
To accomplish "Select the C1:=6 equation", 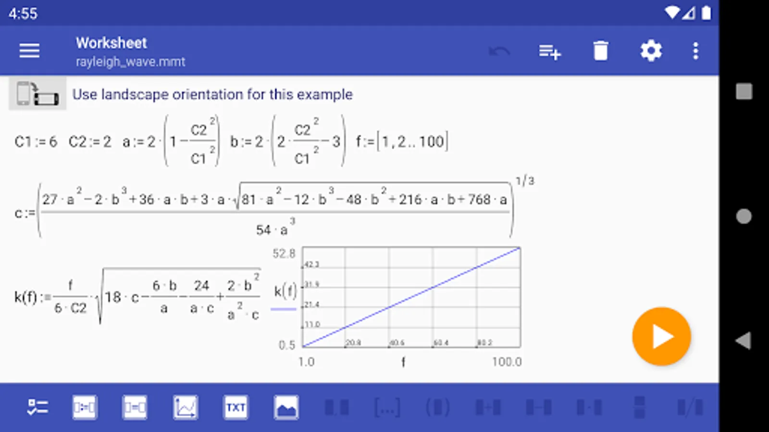I will tap(36, 142).
